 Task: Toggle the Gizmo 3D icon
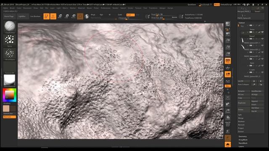click(80, 16)
